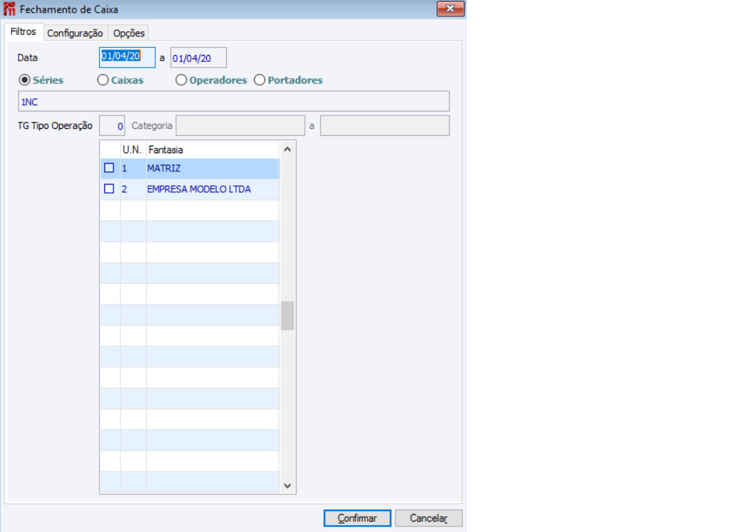Confirm the cash closing filters
752x532 pixels.
(357, 518)
